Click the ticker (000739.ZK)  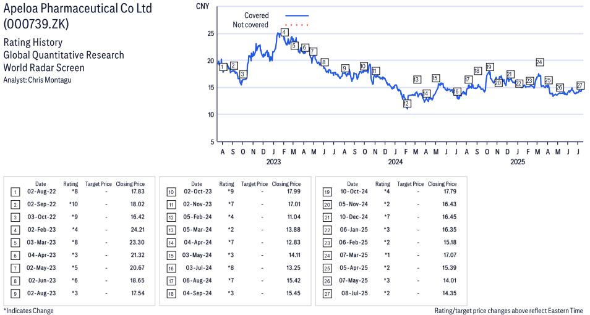pos(36,24)
